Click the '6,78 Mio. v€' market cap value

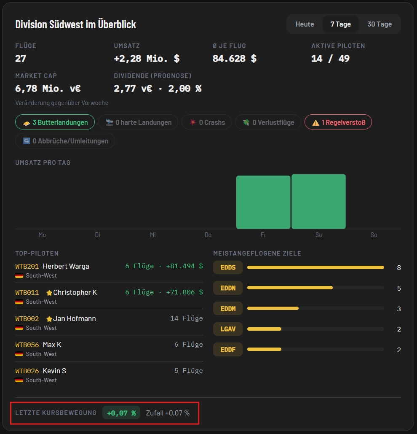coord(48,89)
